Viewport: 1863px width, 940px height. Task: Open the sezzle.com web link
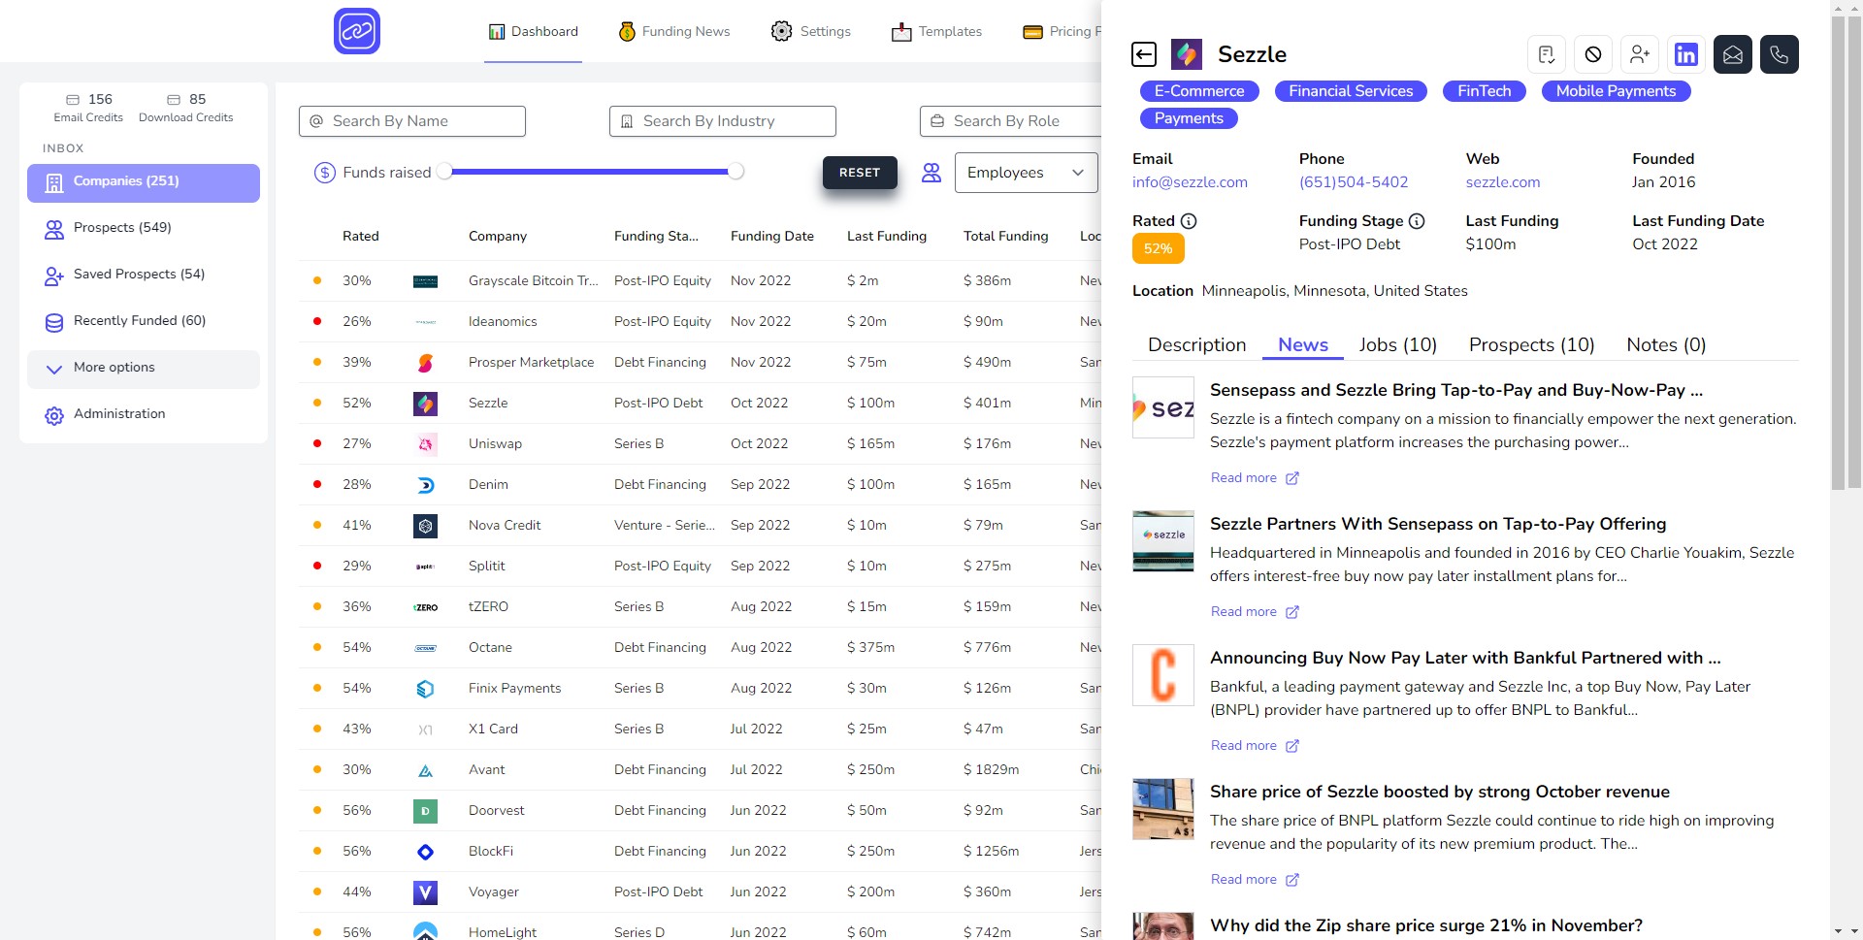point(1503,182)
